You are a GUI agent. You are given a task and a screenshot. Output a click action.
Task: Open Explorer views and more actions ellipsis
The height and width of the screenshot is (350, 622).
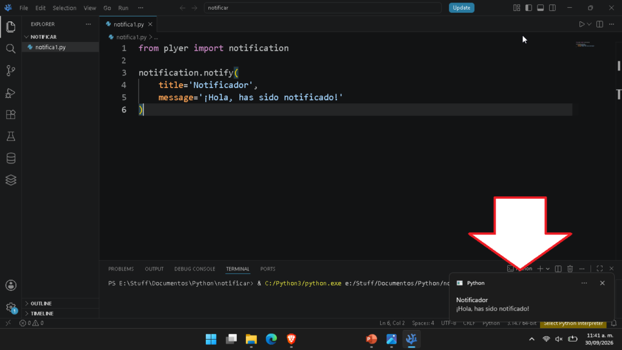point(88,24)
